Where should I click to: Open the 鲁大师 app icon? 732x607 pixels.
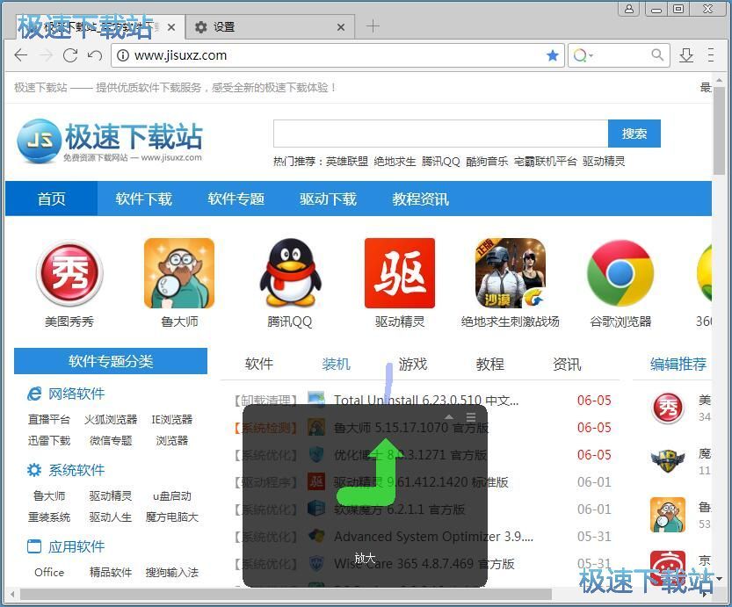[x=179, y=273]
